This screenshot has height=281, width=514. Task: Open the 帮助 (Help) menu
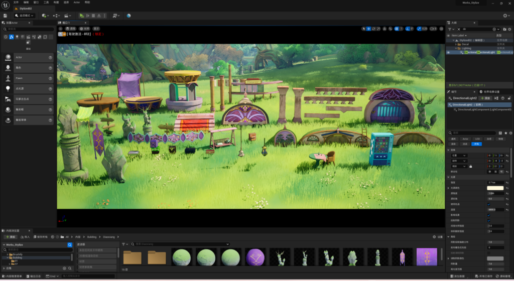coord(87,3)
